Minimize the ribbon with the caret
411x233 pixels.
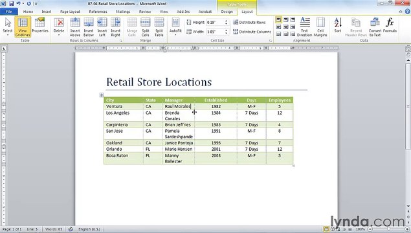tap(401, 12)
